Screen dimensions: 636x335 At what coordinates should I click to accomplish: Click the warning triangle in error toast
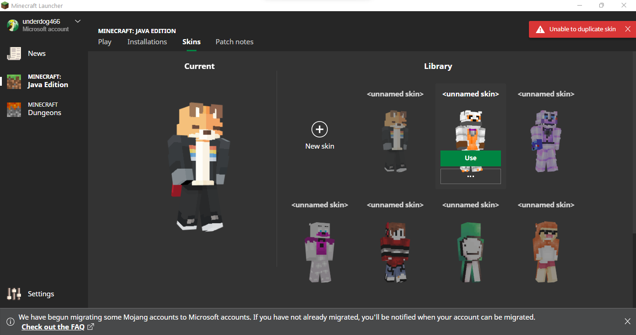point(540,29)
